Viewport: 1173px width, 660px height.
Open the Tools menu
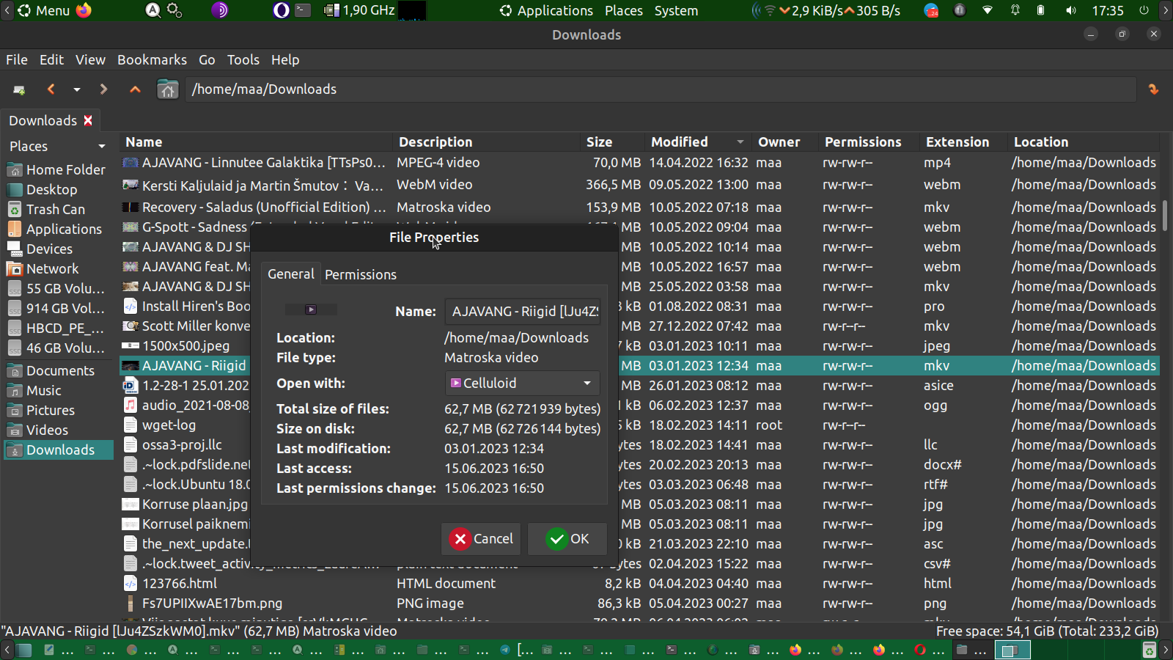[x=243, y=59]
